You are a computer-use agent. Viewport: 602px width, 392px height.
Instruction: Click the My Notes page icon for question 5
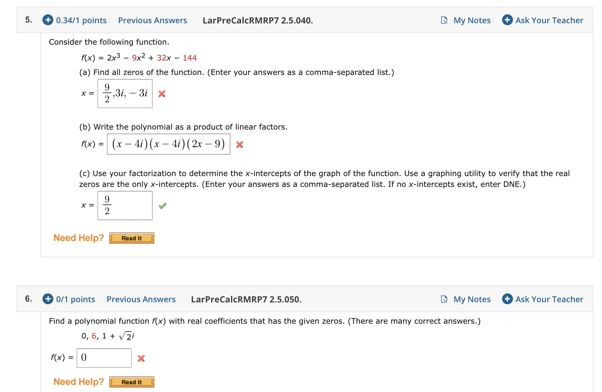point(445,20)
